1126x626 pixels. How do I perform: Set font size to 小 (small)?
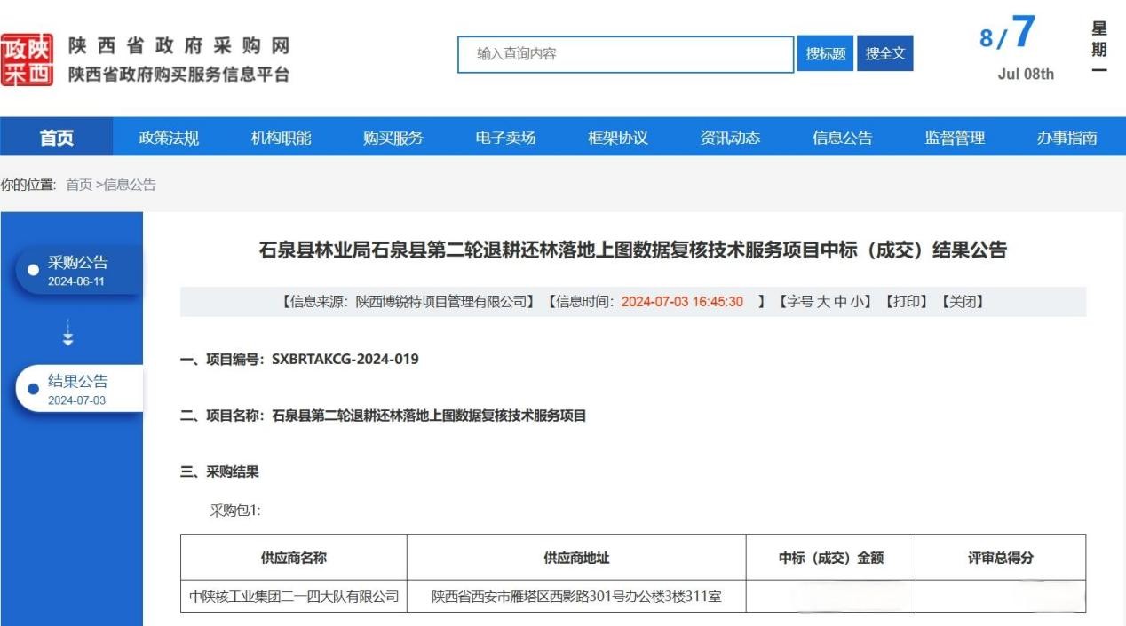coord(859,302)
